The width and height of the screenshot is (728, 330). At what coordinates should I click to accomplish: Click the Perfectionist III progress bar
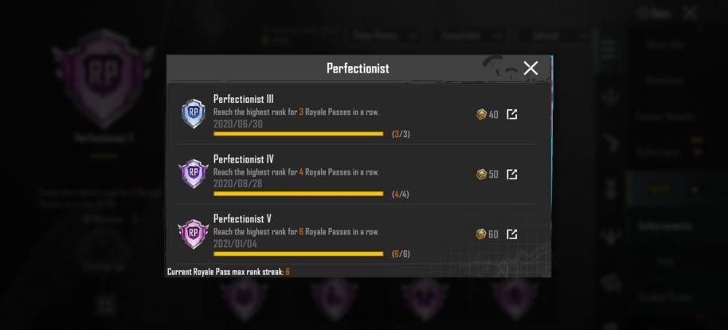tap(299, 134)
